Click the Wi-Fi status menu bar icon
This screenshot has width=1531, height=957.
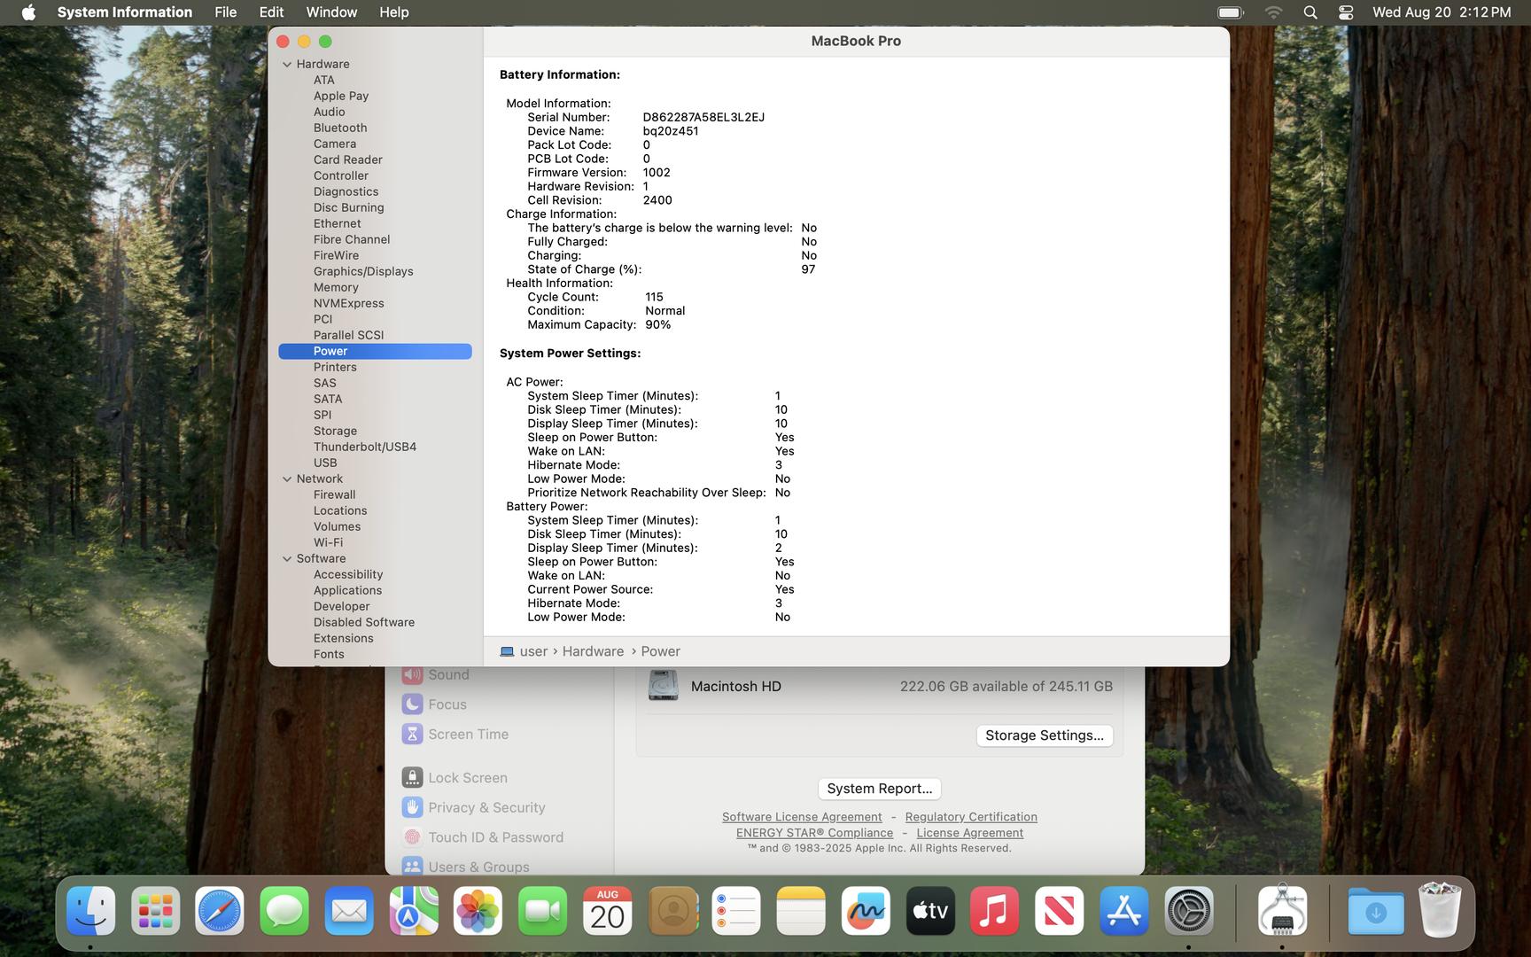1273,12
